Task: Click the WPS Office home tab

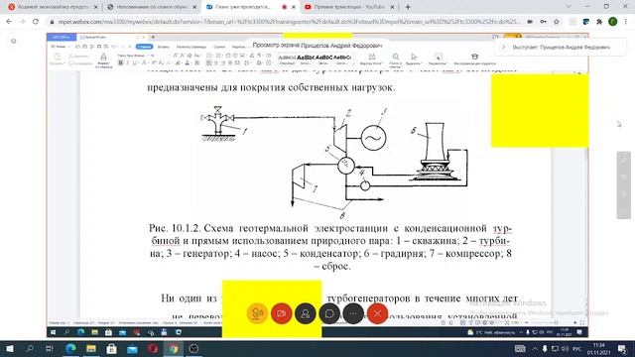Action: pos(62,38)
